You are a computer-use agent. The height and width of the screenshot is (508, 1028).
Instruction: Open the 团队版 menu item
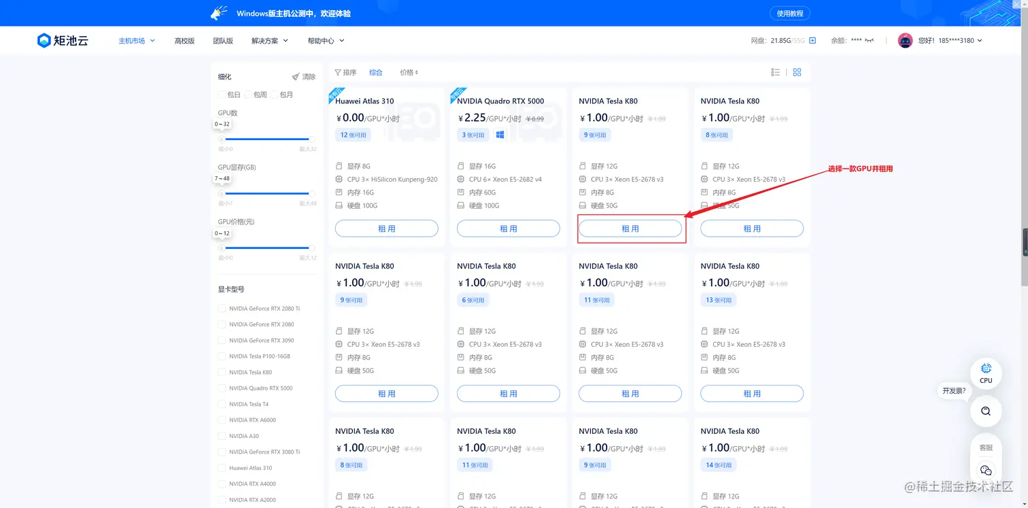click(x=223, y=41)
